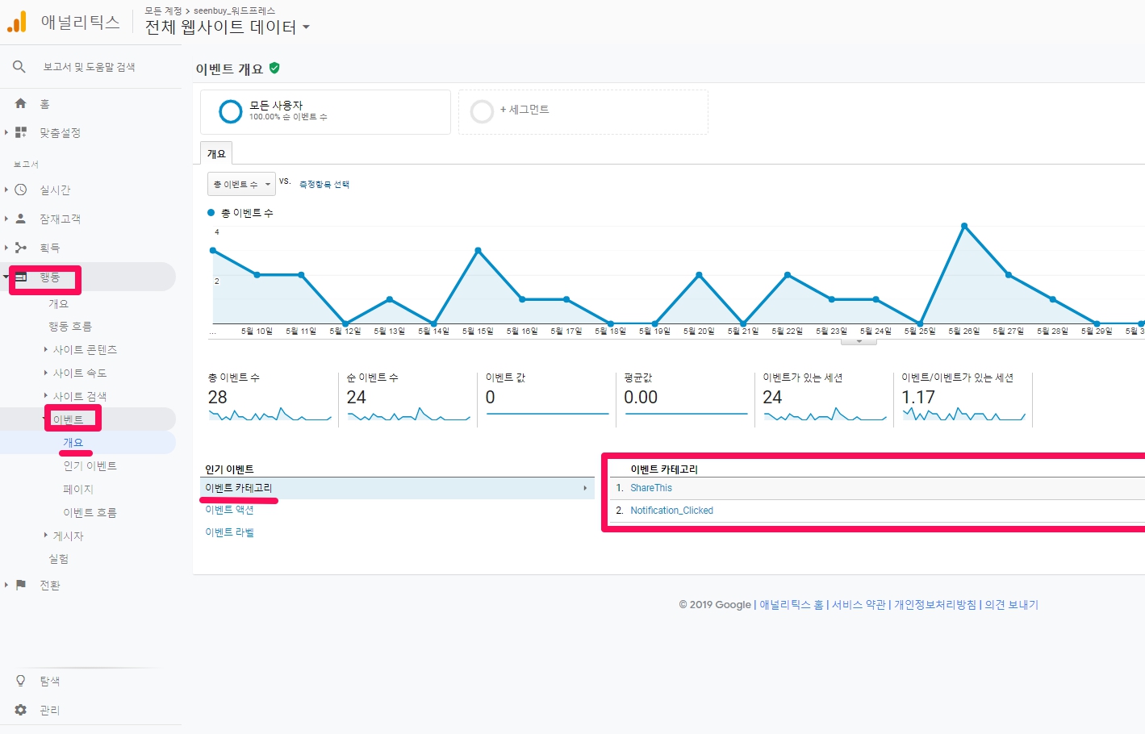Expand the 사이트 콘텐츠 tree item
1145x734 pixels.
[x=85, y=349]
